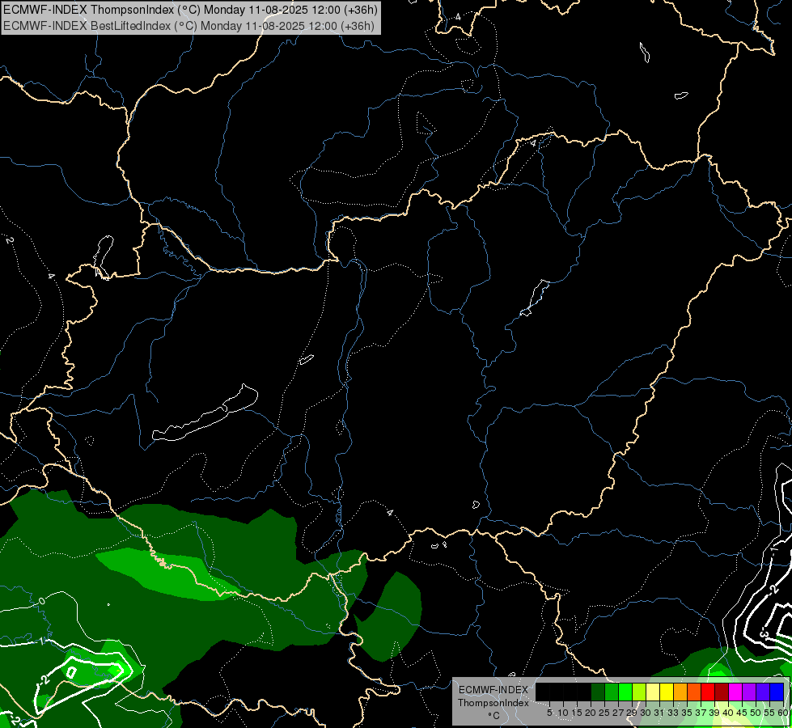Click the ThompsonIndex header title line
Image resolution: width=792 pixels, height=728 pixels.
coord(190,10)
